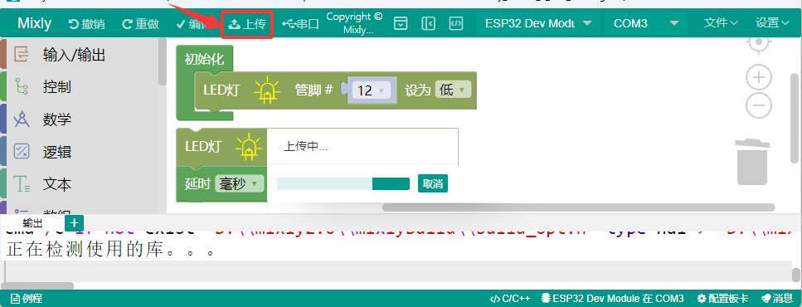Open the COM3 port dropdown
The width and height of the screenshot is (802, 307).
tap(647, 23)
